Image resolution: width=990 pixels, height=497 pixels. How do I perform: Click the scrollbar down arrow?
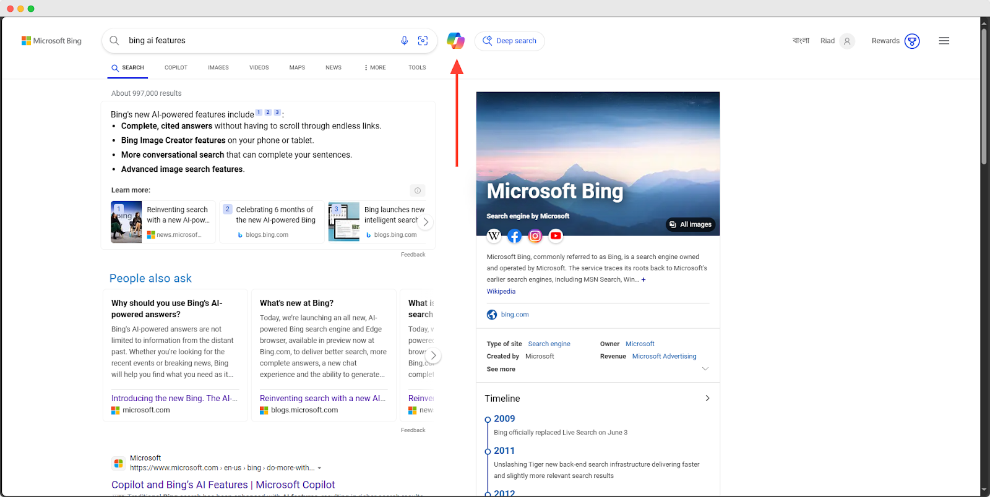[984, 490]
